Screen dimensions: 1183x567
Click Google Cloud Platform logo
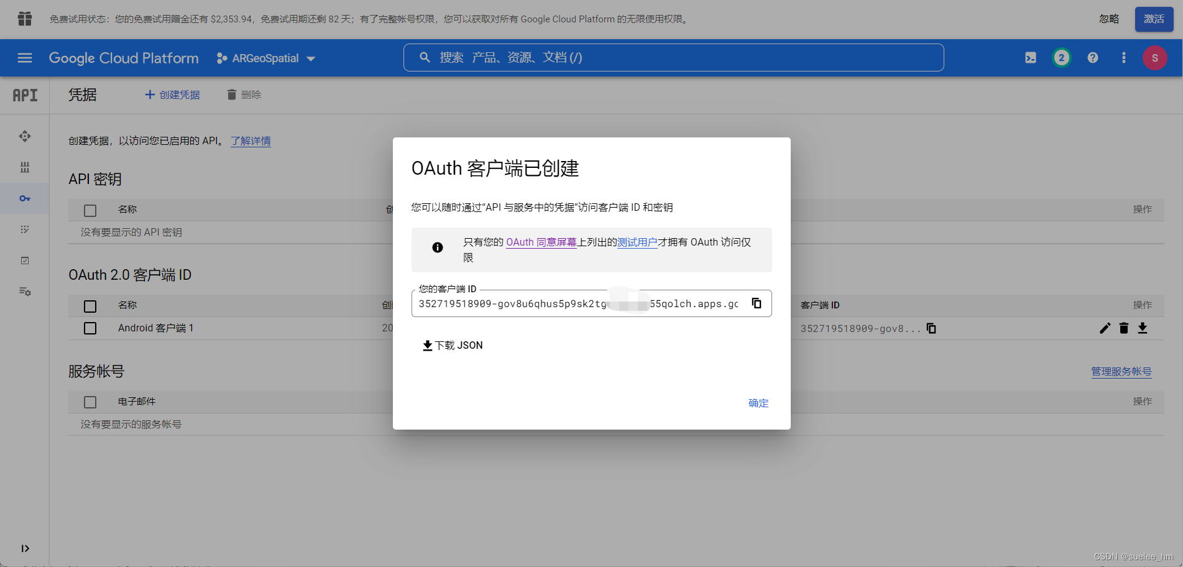124,58
